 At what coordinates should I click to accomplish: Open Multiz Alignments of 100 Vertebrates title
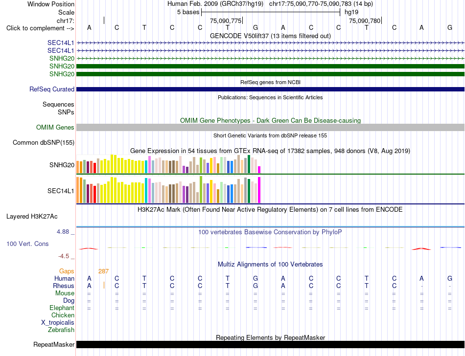270,264
